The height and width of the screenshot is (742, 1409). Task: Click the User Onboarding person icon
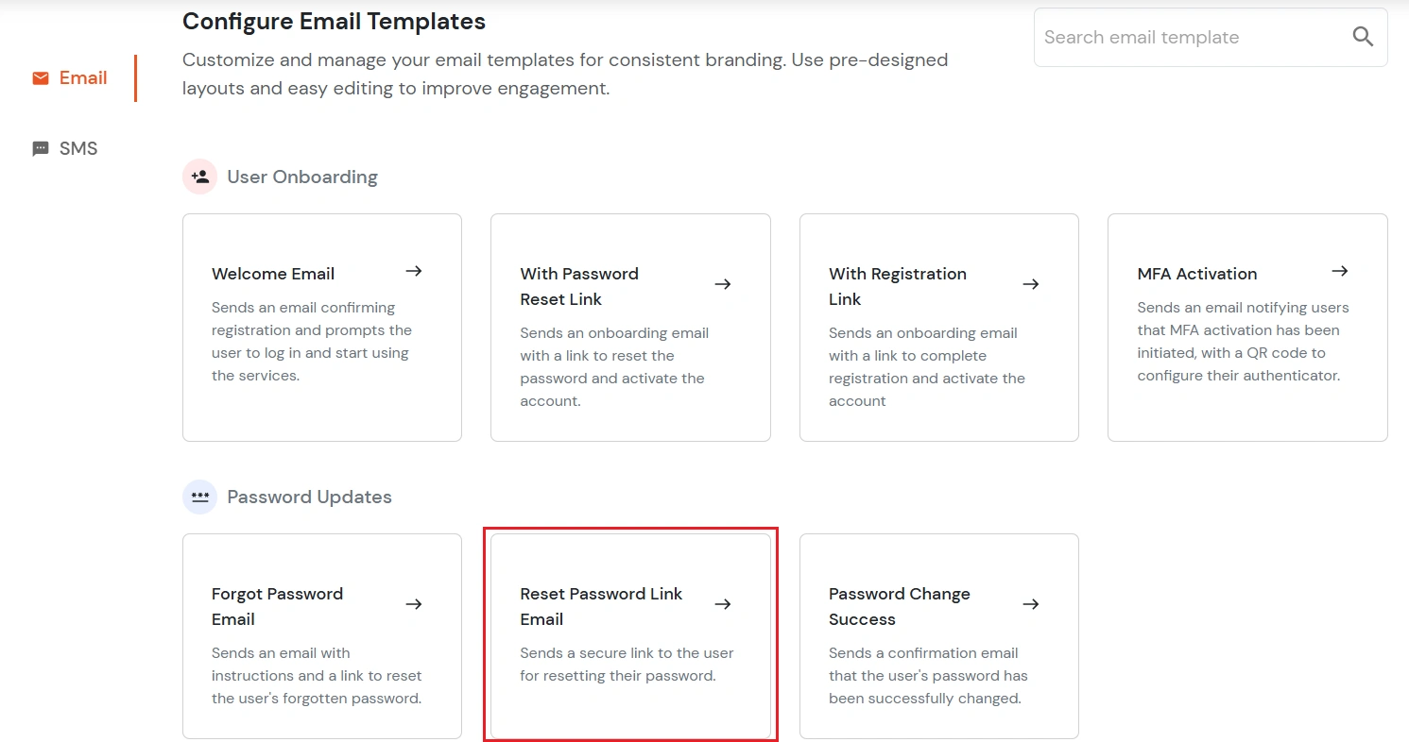tap(199, 176)
